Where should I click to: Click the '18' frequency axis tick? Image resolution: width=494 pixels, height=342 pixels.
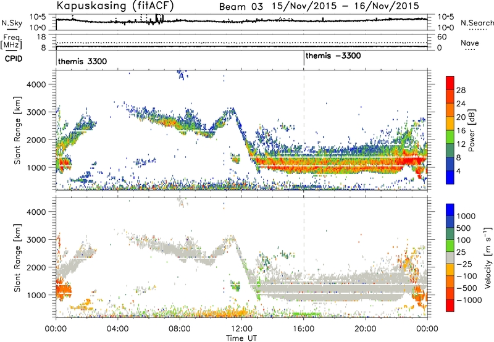coord(41,37)
